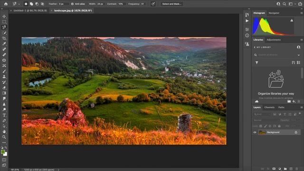Select the Move tool

point(4,17)
